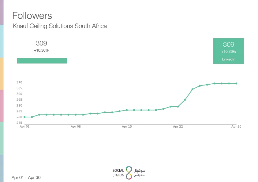Click the Apr 01 - Apr 30 date range
This screenshot has height=182, width=258.
(x=26, y=177)
